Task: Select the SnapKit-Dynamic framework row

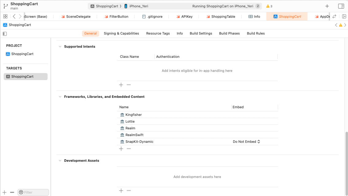Action: pos(197,142)
